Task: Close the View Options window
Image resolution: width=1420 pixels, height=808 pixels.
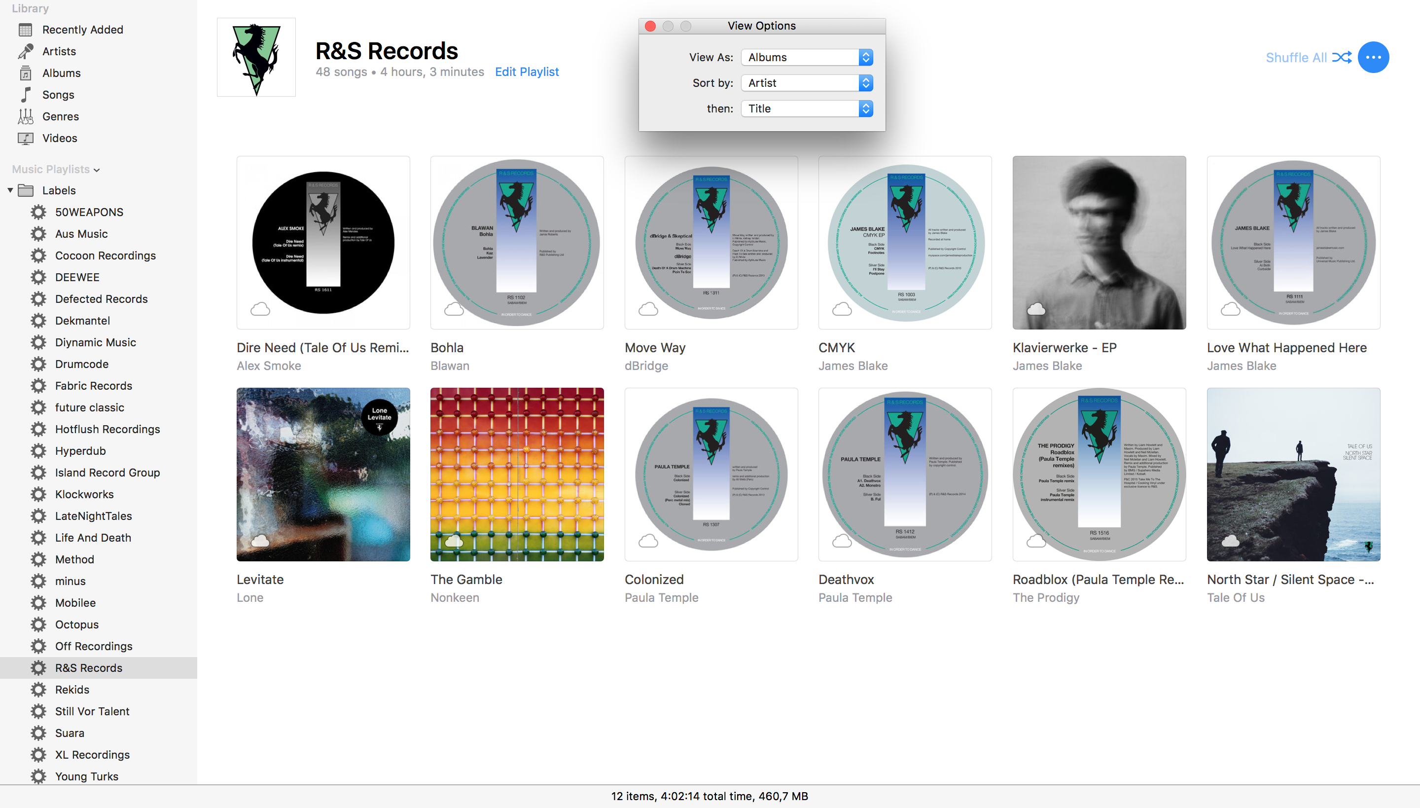Action: [651, 26]
